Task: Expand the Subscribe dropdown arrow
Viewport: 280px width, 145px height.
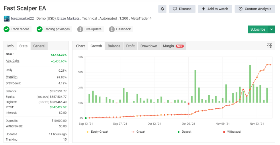Action: point(272,30)
